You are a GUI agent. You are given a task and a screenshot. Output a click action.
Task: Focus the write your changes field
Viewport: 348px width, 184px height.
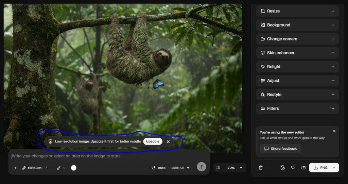point(109,156)
